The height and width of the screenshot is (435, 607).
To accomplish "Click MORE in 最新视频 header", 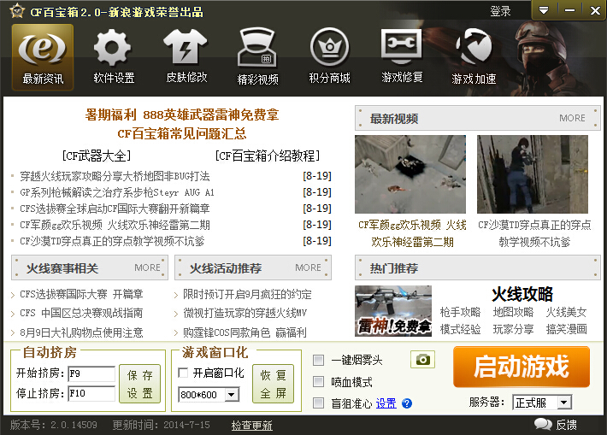I will (572, 118).
